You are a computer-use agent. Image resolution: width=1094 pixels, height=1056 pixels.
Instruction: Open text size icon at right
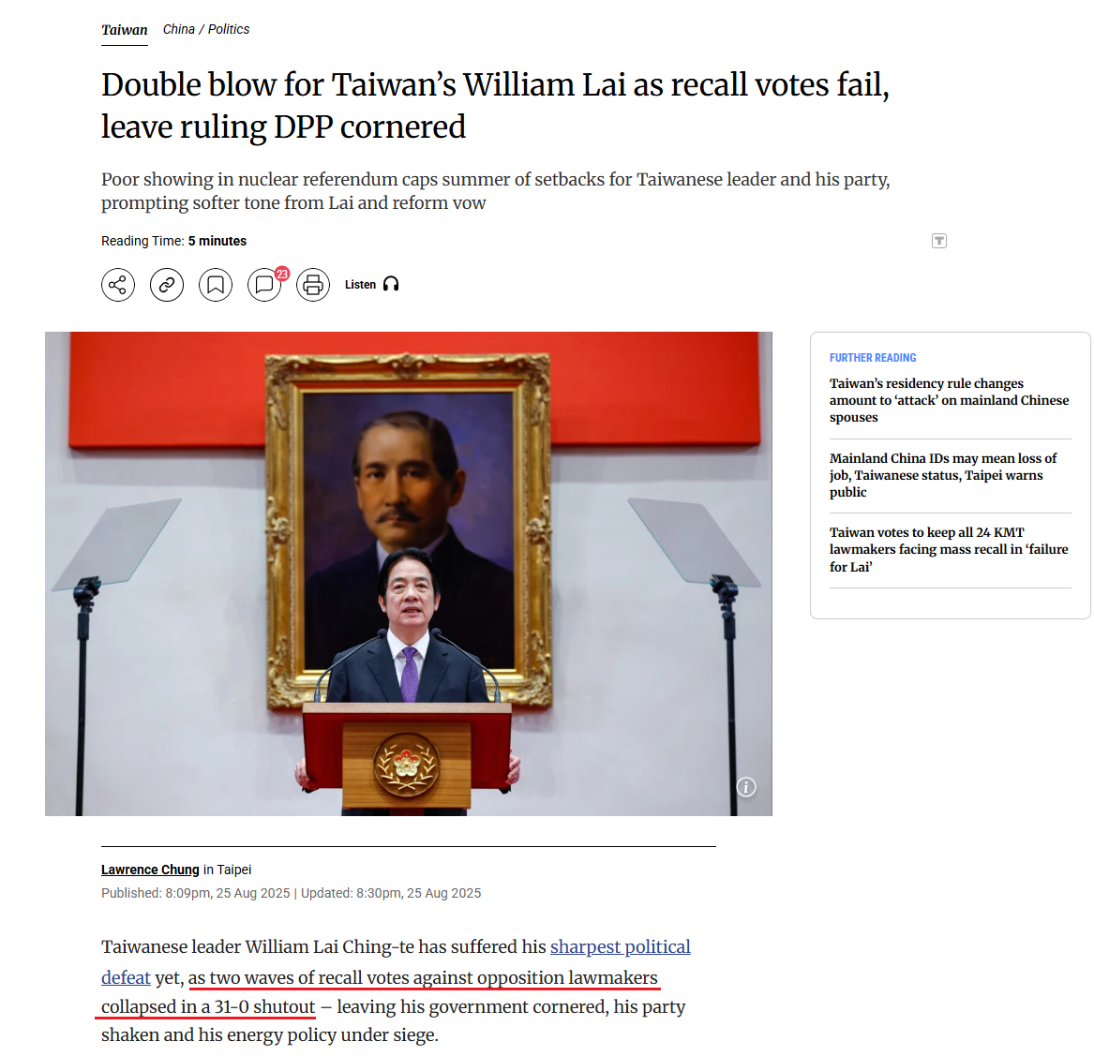click(x=939, y=241)
